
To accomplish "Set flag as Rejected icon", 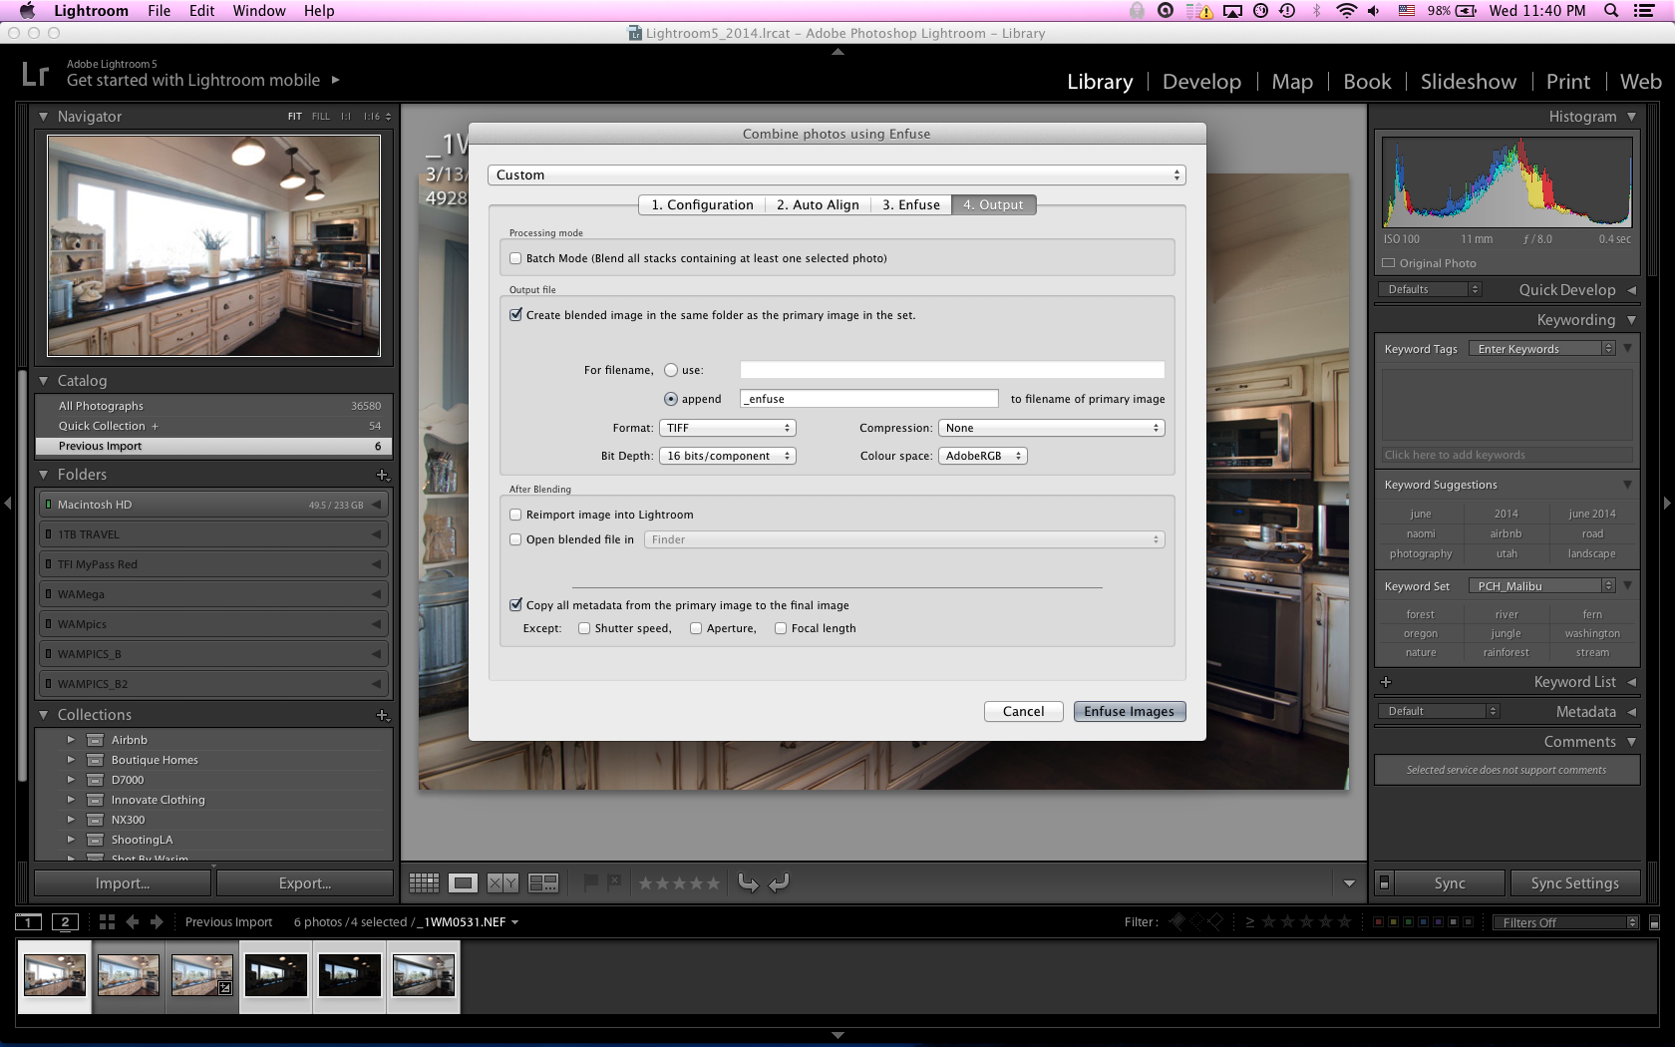I will pyautogui.click(x=614, y=882).
